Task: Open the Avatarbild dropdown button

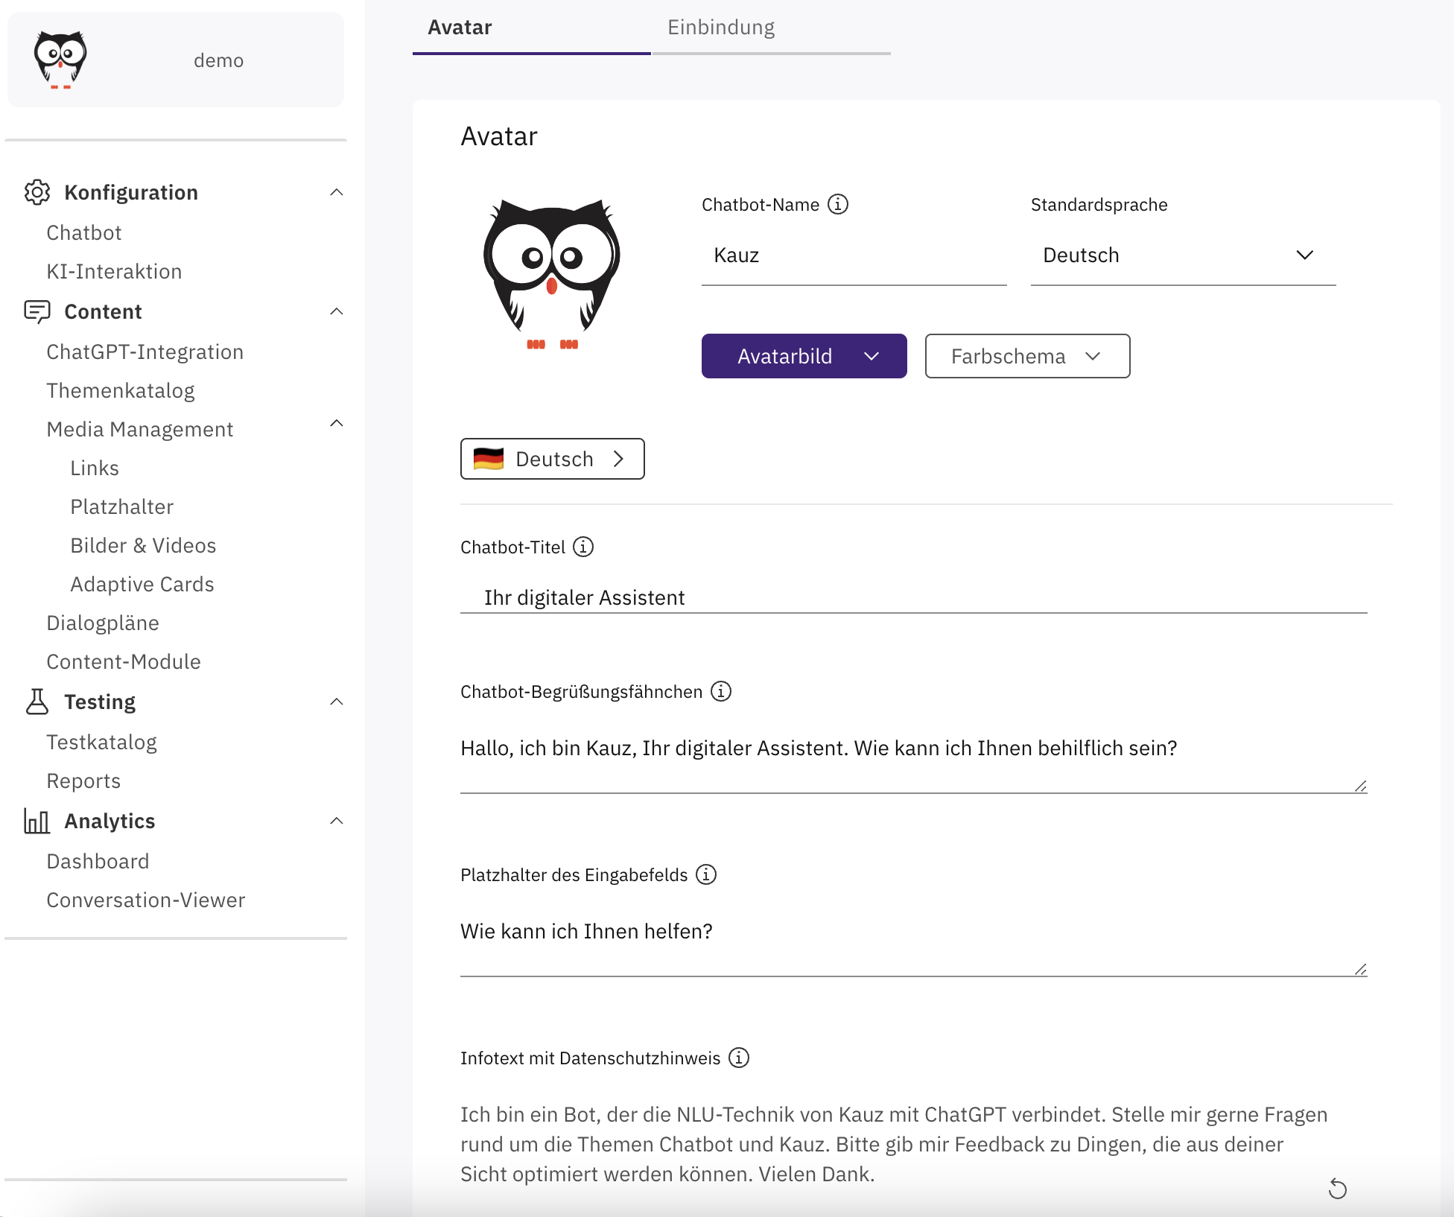Action: (x=804, y=356)
